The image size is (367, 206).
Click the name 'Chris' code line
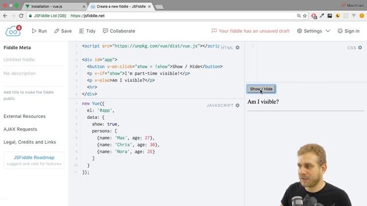click(x=128, y=145)
